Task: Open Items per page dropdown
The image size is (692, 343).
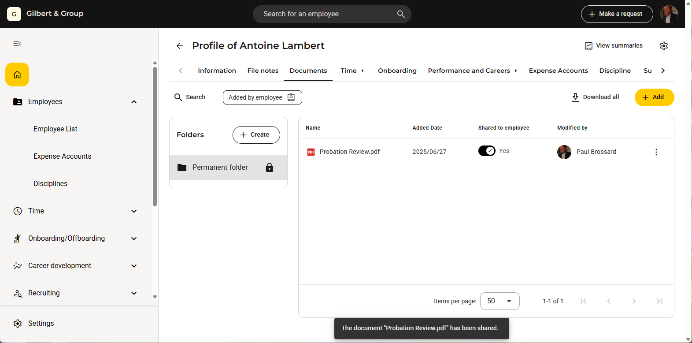Action: click(500, 301)
